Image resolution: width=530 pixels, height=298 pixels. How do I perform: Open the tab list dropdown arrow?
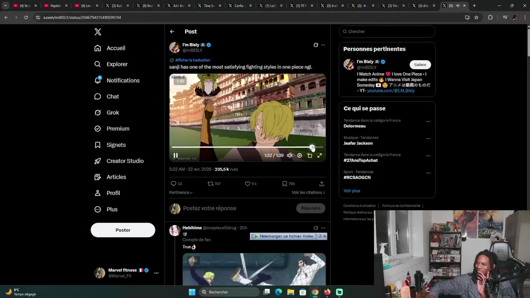pos(5,6)
